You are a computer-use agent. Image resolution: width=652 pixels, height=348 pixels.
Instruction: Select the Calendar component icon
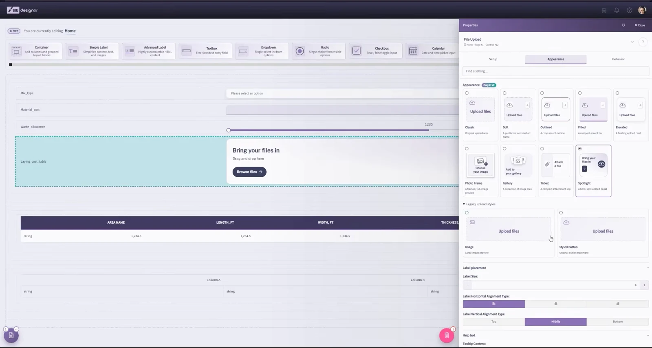[x=413, y=51]
